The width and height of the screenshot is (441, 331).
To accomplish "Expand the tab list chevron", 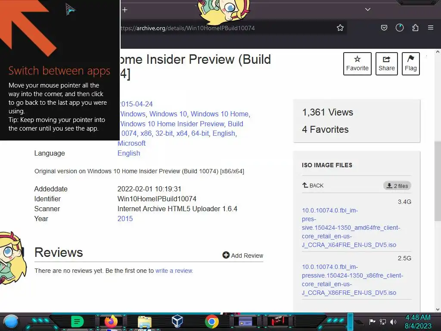I will (368, 9).
